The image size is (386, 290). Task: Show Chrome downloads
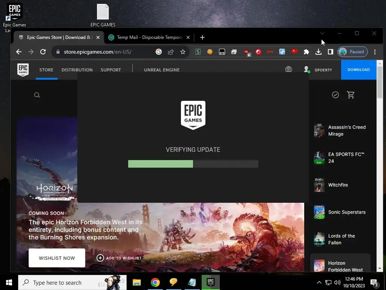click(x=318, y=52)
